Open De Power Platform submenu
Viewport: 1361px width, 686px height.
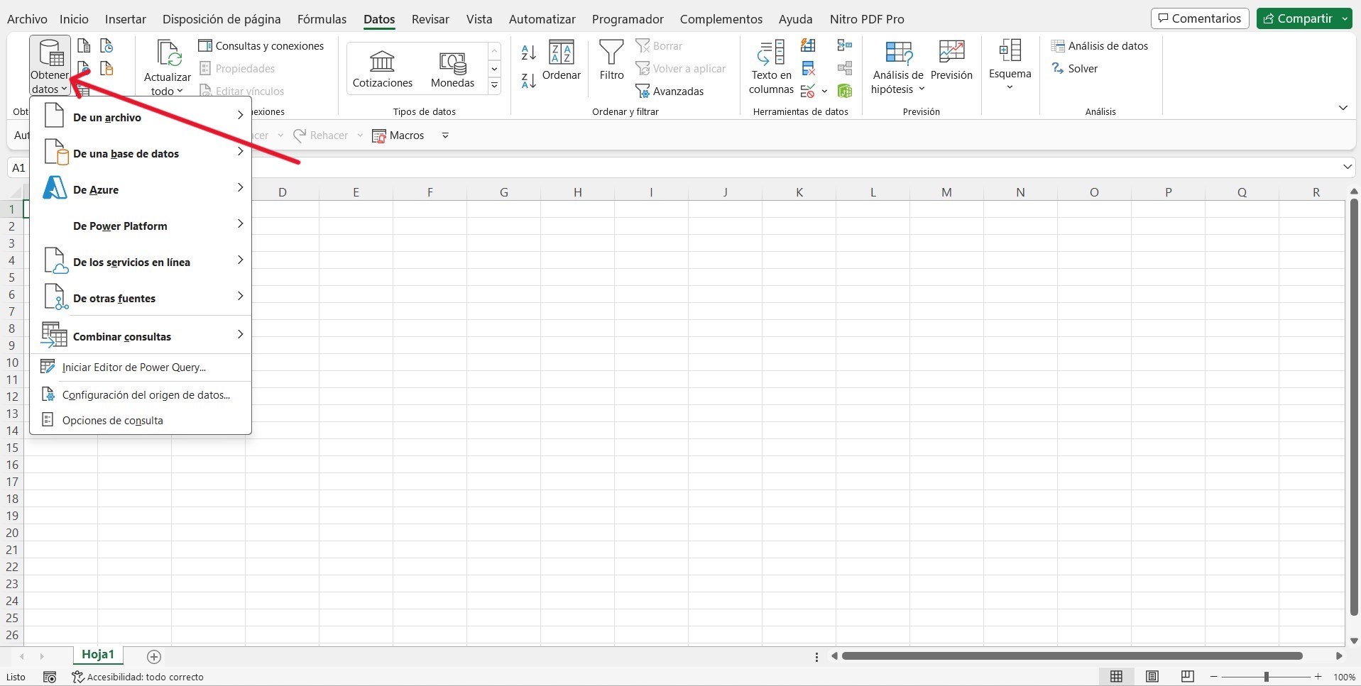[x=141, y=226]
